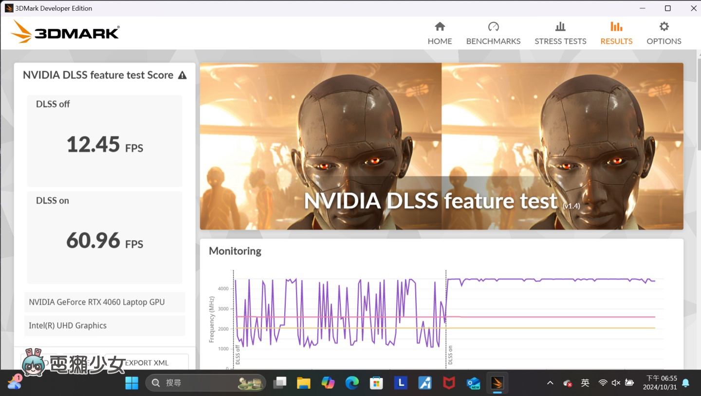This screenshot has height=396, width=701.
Task: Open the clock showing 06:55
Action: pos(660,383)
